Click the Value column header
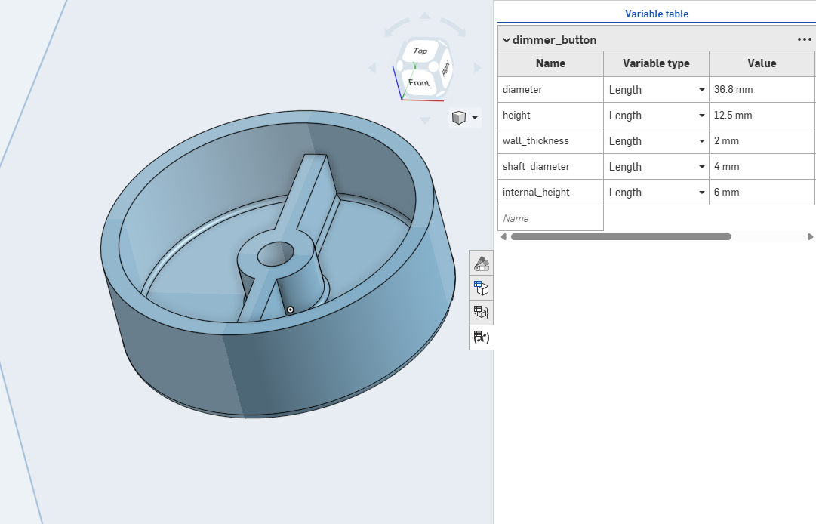Viewport: 816px width, 524px height. pos(762,63)
